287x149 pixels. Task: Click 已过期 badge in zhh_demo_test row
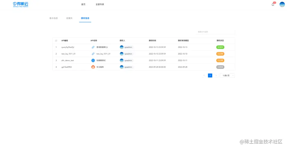(220, 60)
